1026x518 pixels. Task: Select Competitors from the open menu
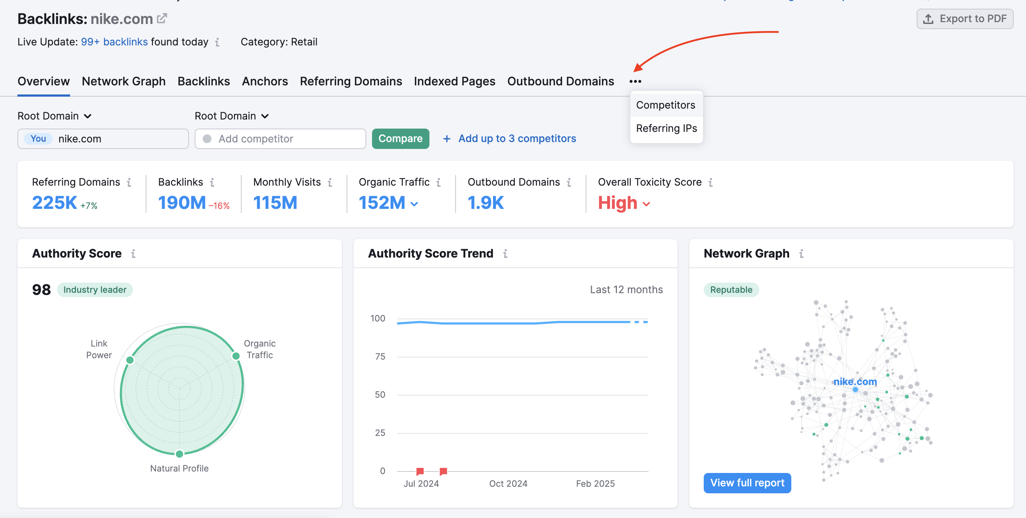coord(666,105)
